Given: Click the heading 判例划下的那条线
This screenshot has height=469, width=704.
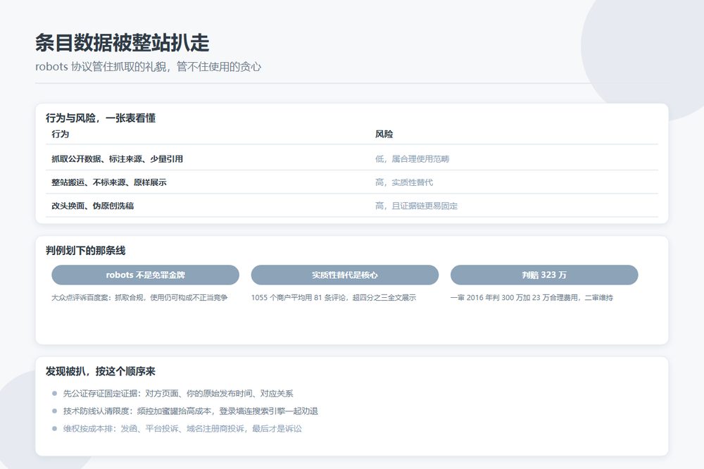Looking at the screenshot, I should pyautogui.click(x=85, y=250).
